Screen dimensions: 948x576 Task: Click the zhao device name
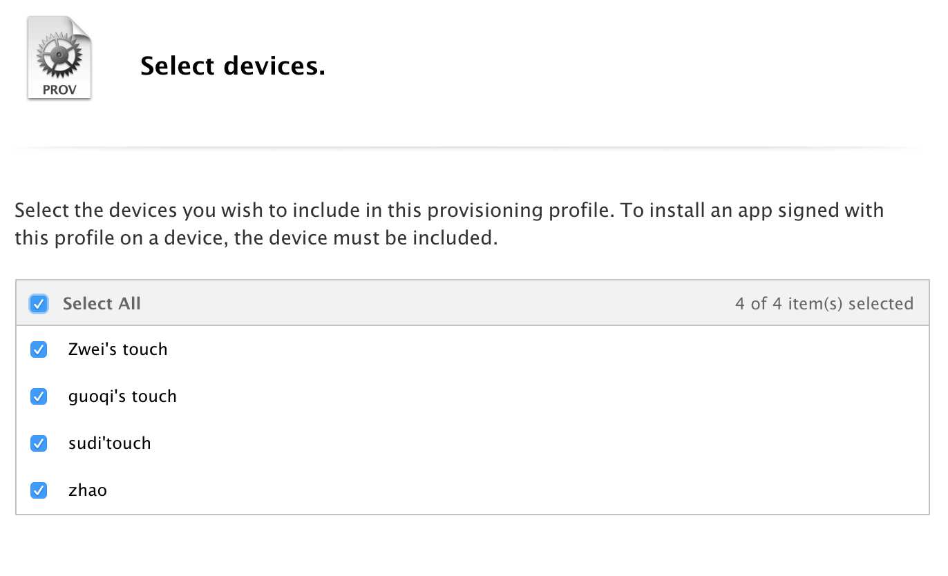[x=88, y=491]
